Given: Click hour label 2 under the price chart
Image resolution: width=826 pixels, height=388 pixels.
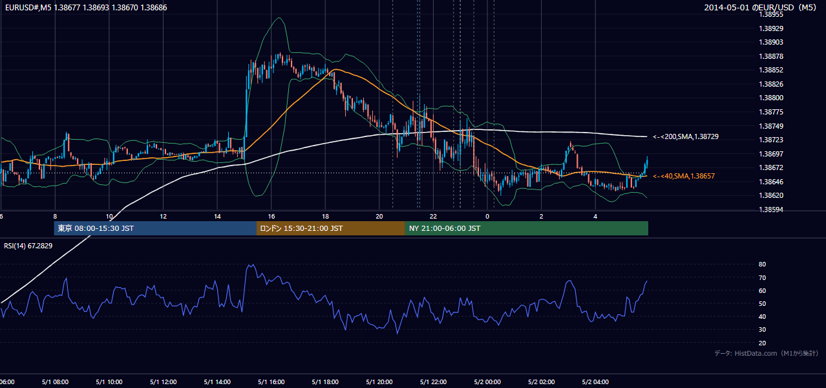Looking at the screenshot, I should point(542,216).
